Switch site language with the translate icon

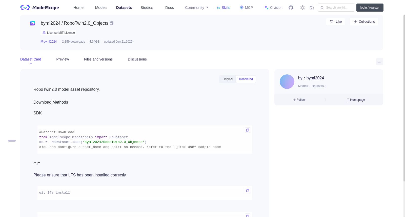pyautogui.click(x=312, y=8)
